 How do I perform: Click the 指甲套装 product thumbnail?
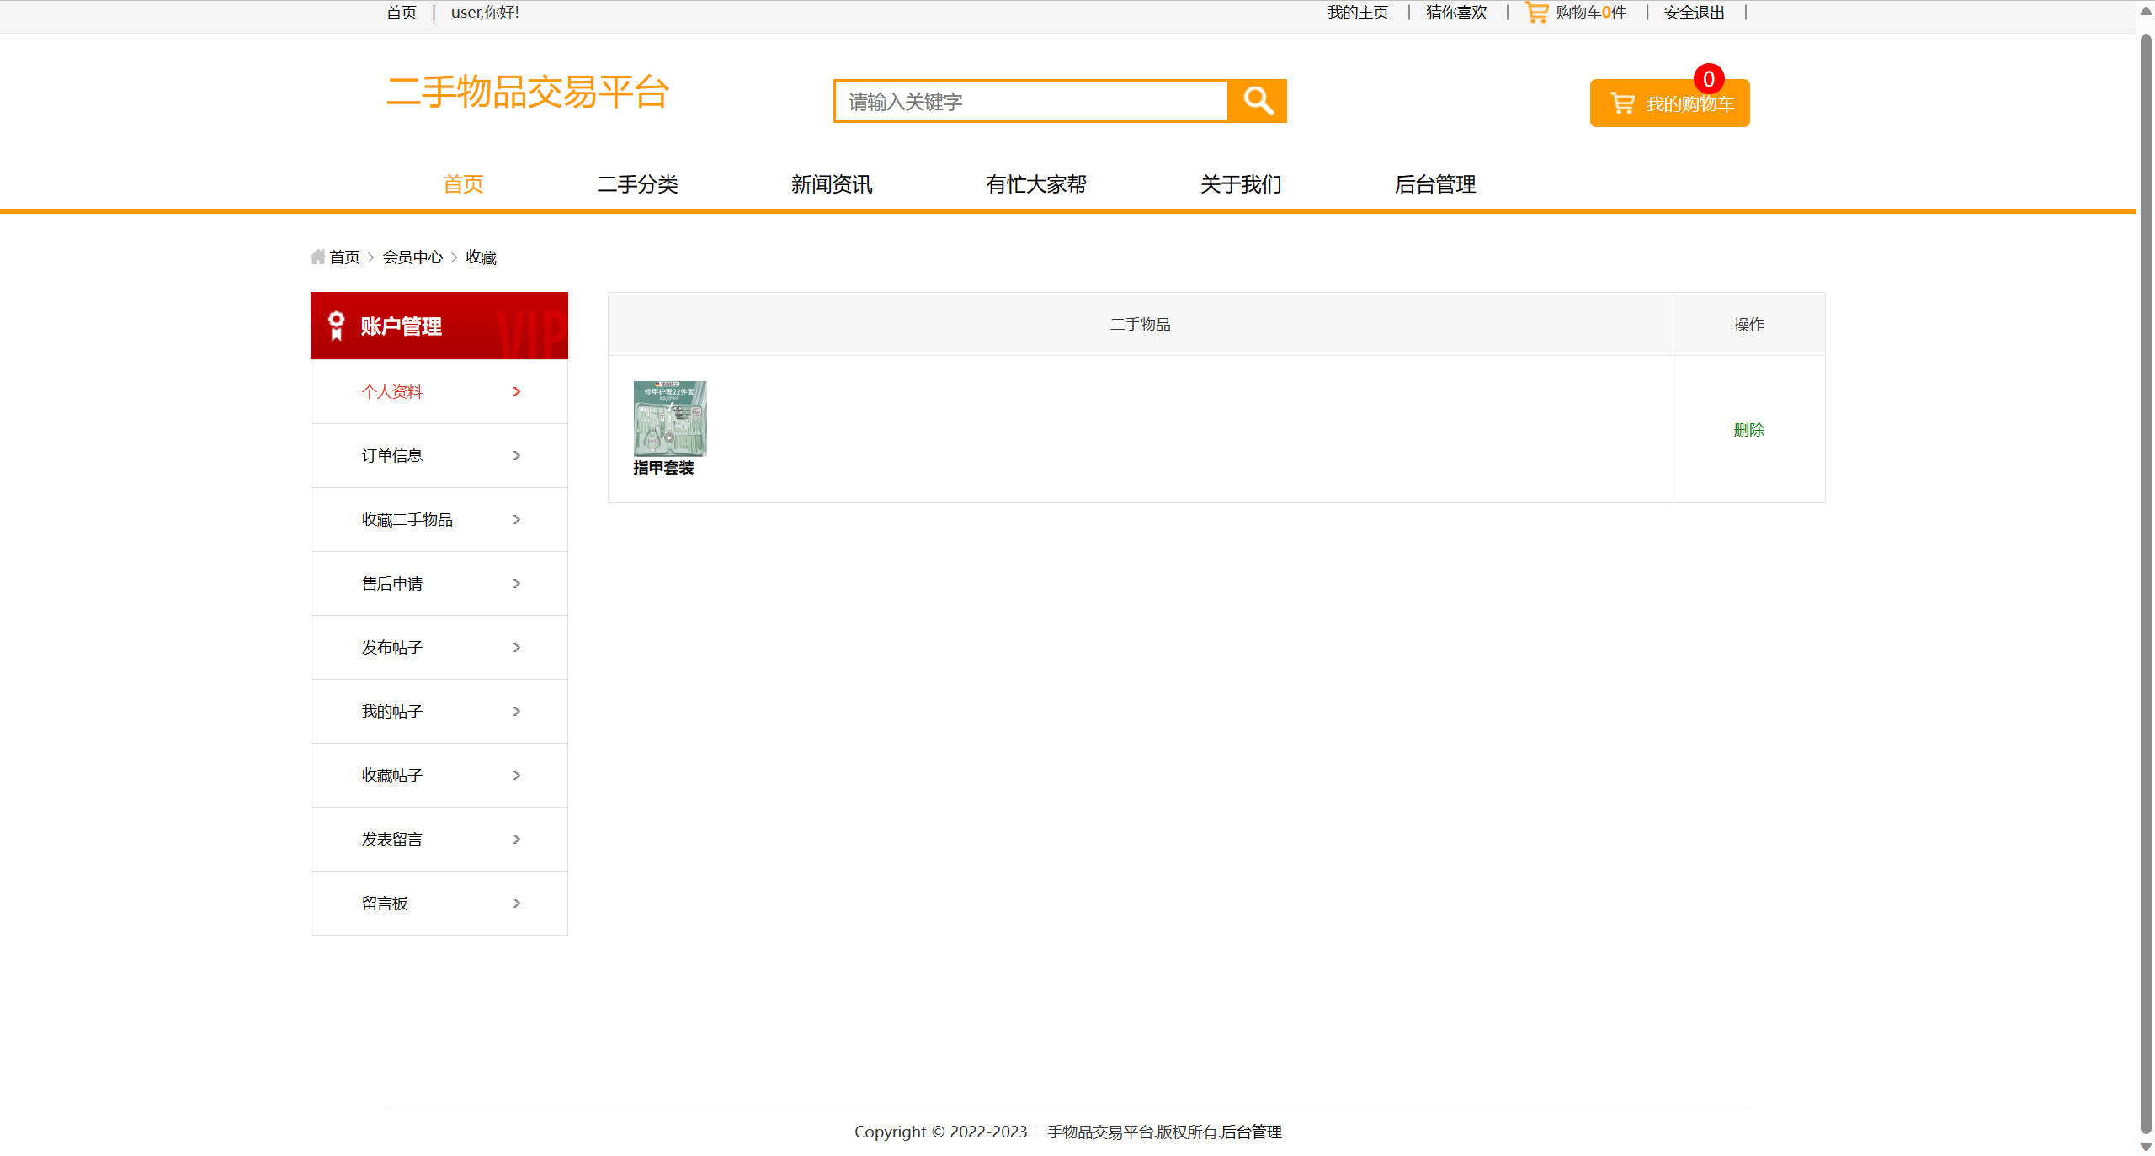click(669, 418)
